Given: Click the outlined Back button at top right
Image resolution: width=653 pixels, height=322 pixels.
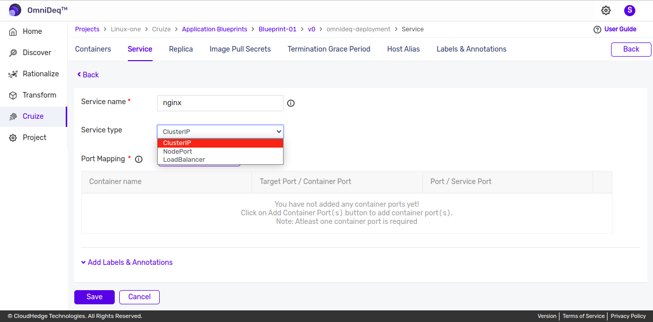Looking at the screenshot, I should click(x=631, y=49).
